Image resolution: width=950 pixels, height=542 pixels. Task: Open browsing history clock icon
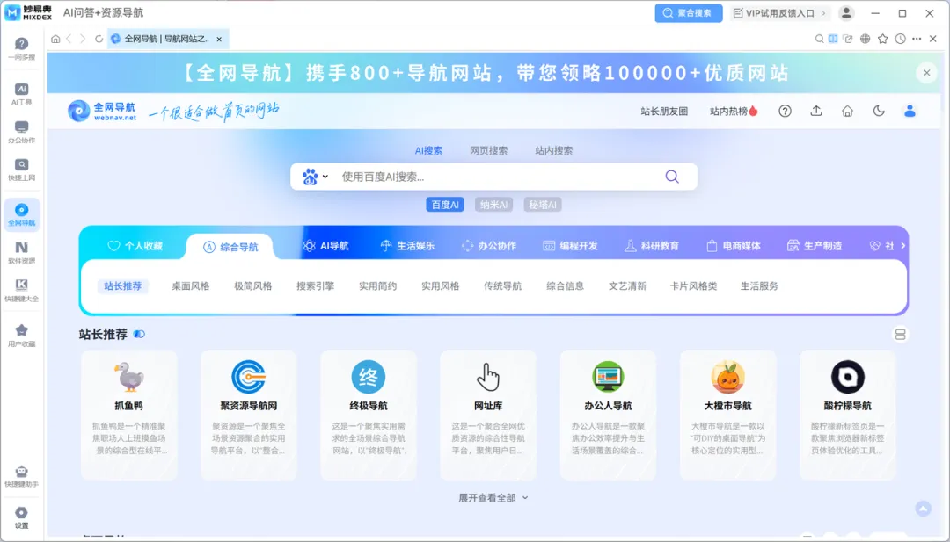click(x=901, y=39)
